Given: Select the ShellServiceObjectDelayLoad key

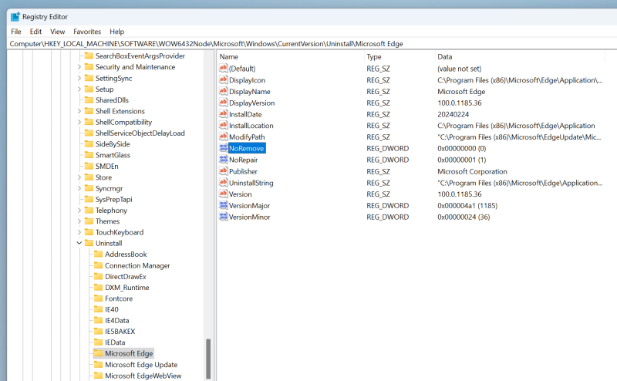Looking at the screenshot, I should [x=140, y=133].
